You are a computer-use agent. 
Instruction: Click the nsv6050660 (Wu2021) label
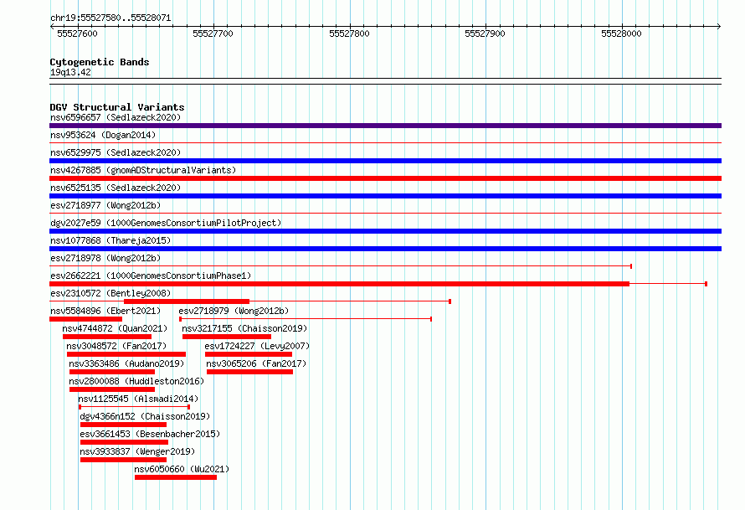click(x=182, y=469)
